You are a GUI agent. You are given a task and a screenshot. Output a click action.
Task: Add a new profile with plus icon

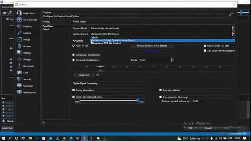(x=44, y=123)
